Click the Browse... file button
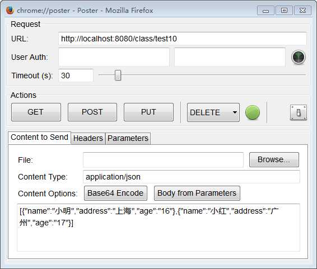Screen dimensions: 317x269 (x=274, y=159)
